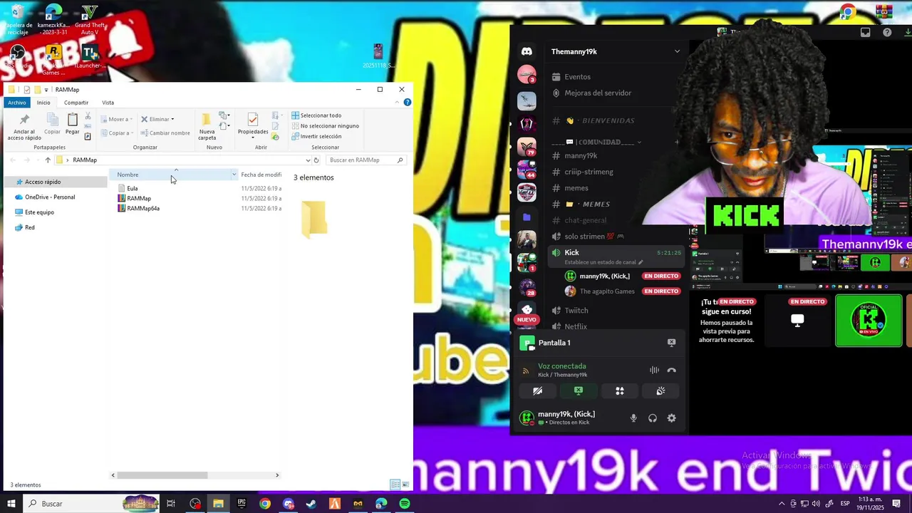
Task: Select the RAMMap64a file
Action: point(143,209)
